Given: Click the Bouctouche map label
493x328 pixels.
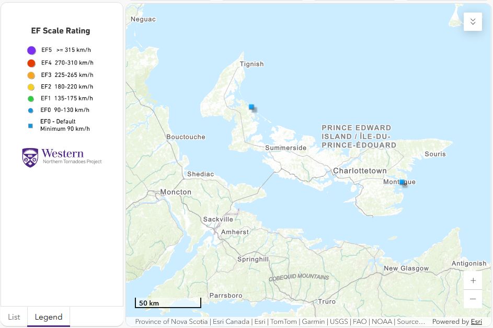Looking at the screenshot, I should point(186,137).
